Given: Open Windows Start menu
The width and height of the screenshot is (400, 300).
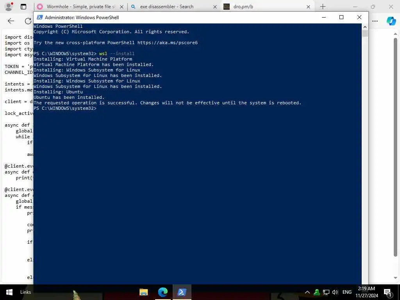Looking at the screenshot, I should 9,292.
